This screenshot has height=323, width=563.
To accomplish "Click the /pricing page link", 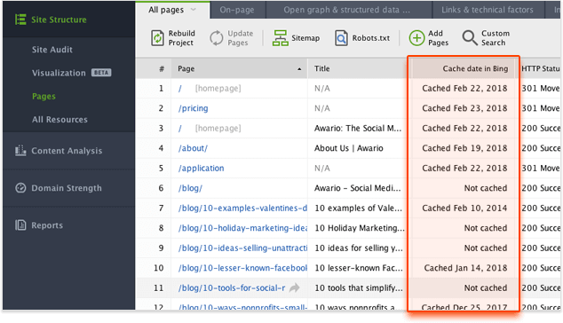I will [194, 108].
